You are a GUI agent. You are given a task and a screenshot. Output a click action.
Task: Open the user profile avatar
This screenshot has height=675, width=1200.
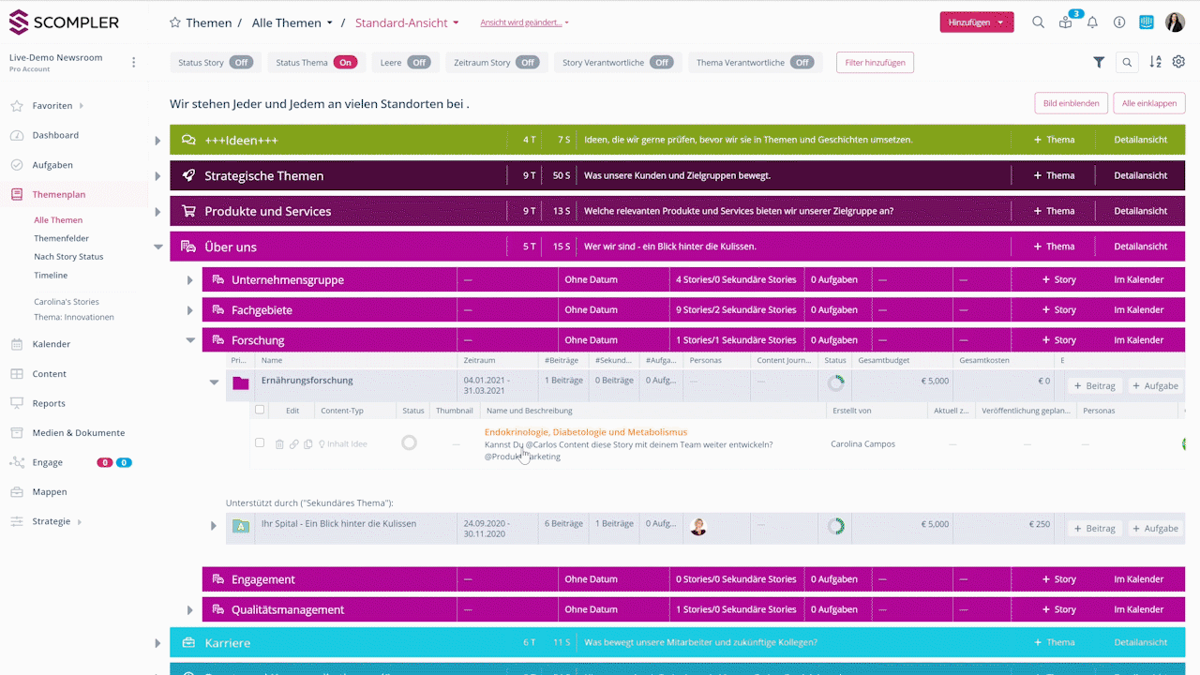point(1175,22)
